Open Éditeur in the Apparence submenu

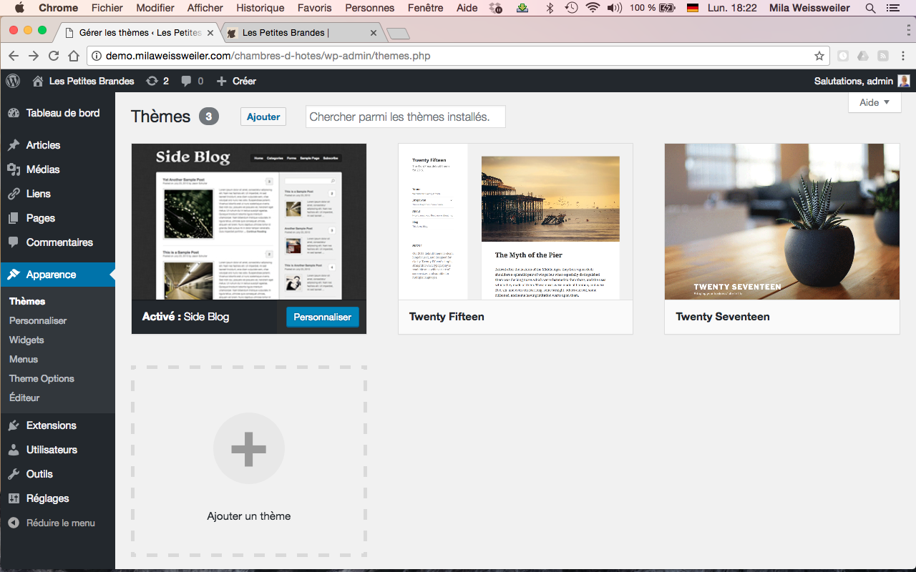click(x=24, y=398)
